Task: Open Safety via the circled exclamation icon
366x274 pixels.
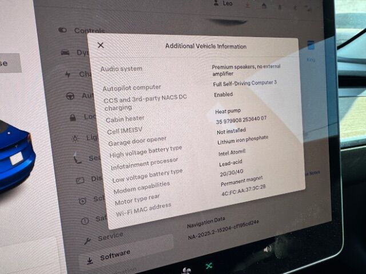Action: [x=85, y=221]
